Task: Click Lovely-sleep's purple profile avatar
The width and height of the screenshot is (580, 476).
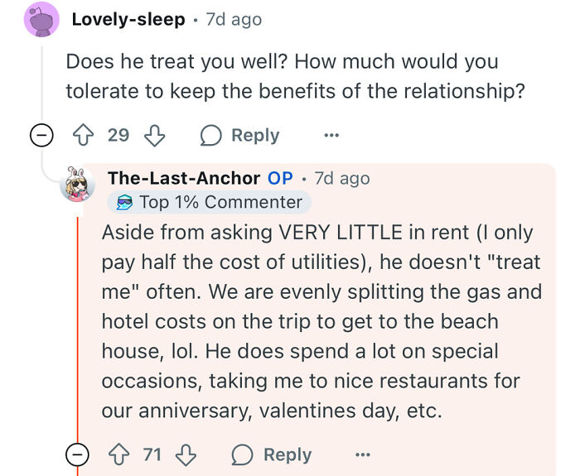Action: point(41,19)
